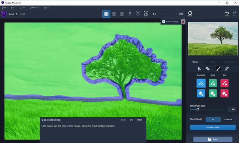Open the Help menu

46,7
